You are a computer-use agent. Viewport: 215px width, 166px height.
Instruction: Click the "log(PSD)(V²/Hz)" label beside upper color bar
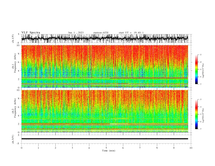tap(203, 71)
